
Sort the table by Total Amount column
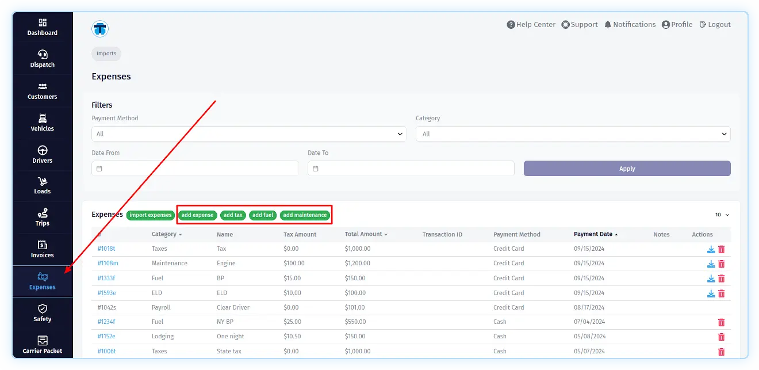(366, 234)
